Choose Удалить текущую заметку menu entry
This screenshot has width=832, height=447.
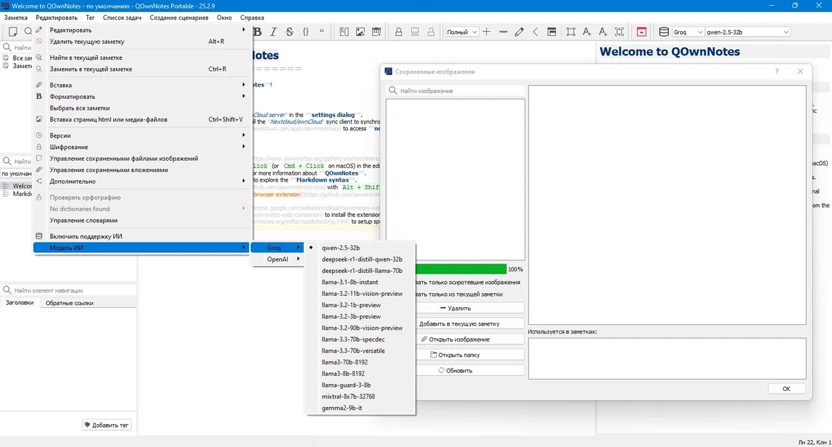click(x=142, y=42)
